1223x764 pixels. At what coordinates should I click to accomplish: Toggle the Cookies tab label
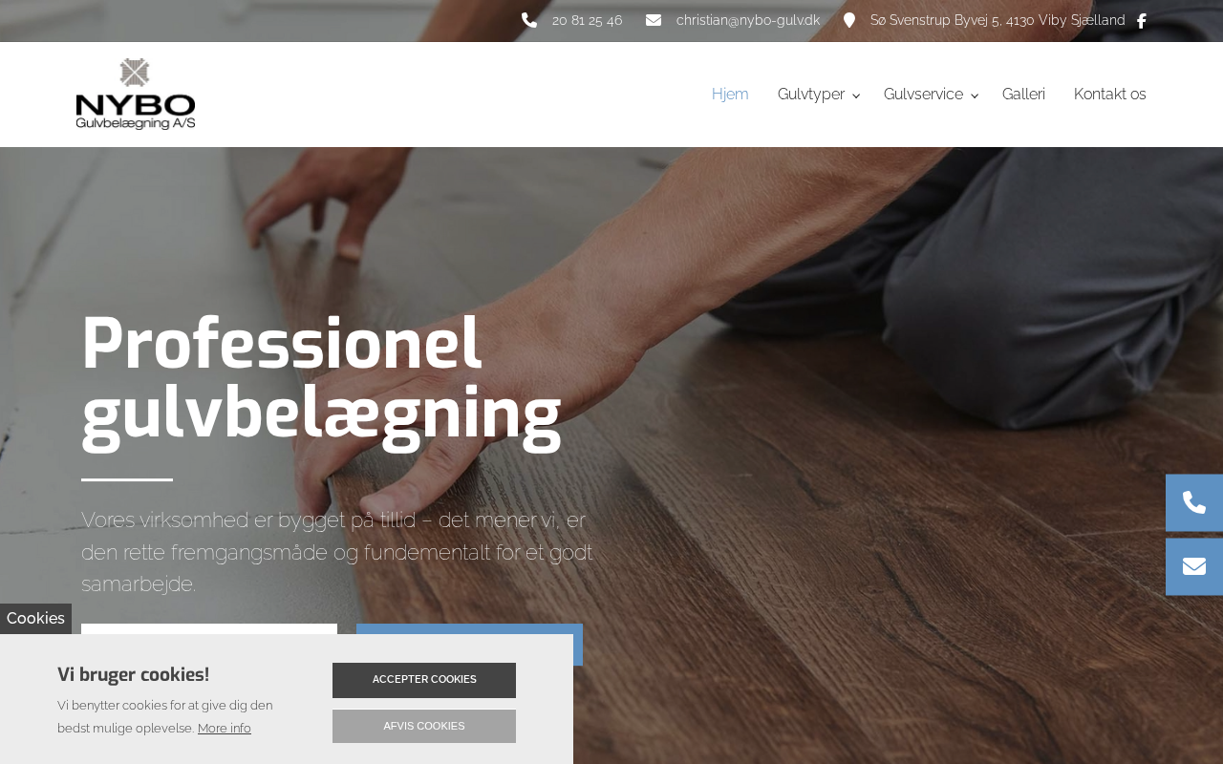point(35,619)
